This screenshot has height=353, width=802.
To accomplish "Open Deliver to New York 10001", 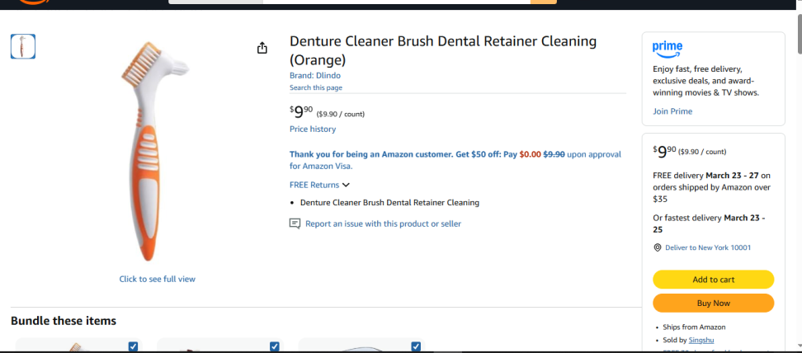I will click(709, 247).
